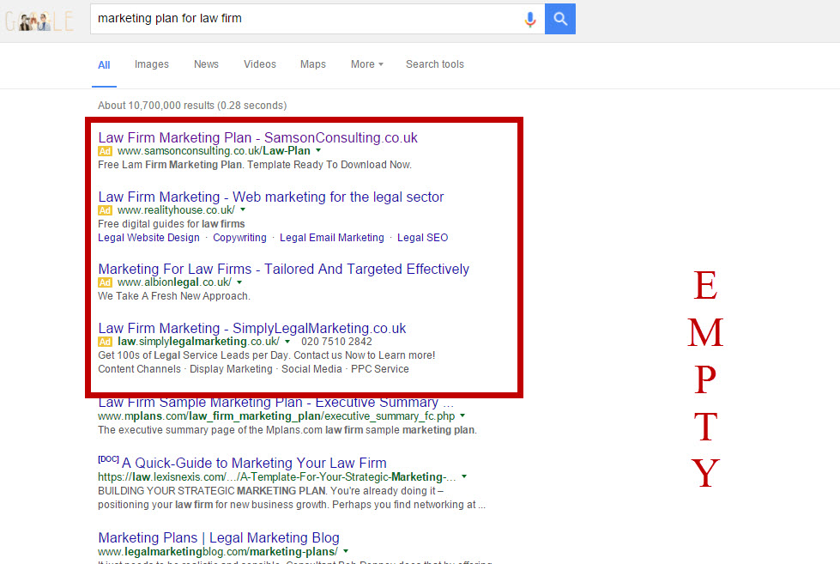Click the voice search microphone icon
The width and height of the screenshot is (840, 564).
[529, 19]
